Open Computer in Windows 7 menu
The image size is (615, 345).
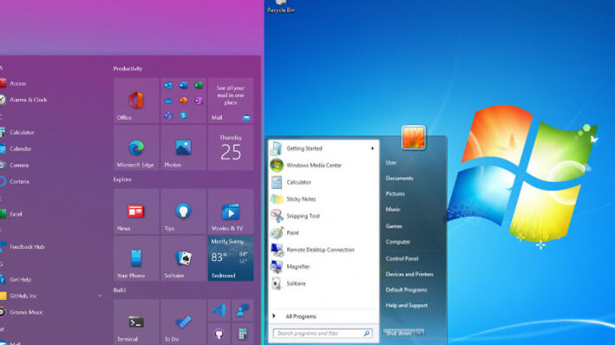397,242
